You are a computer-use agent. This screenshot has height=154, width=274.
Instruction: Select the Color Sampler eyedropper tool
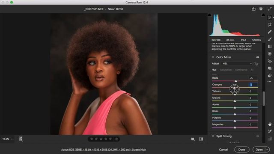270,131
